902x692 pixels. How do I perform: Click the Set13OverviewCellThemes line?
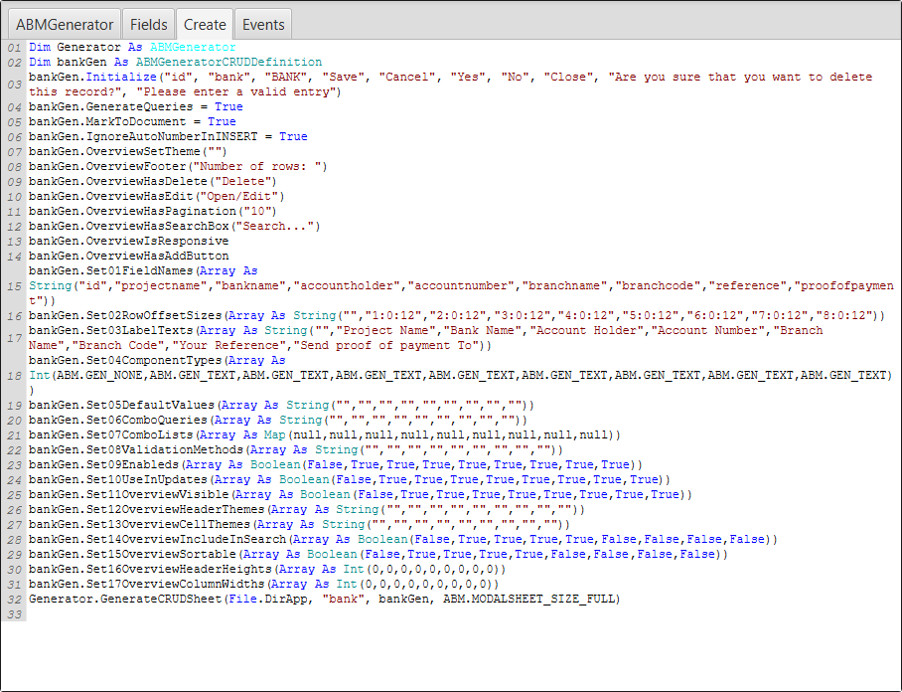point(299,525)
